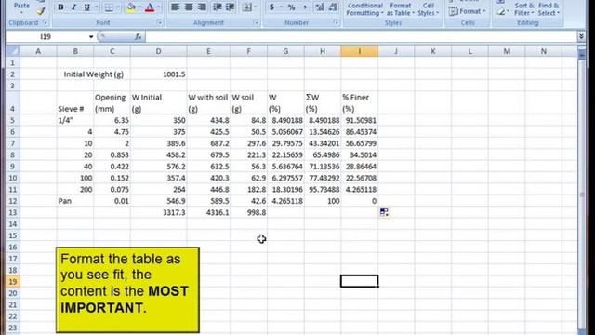Align text right
Viewport: 595px width, 335px height.
point(202,7)
